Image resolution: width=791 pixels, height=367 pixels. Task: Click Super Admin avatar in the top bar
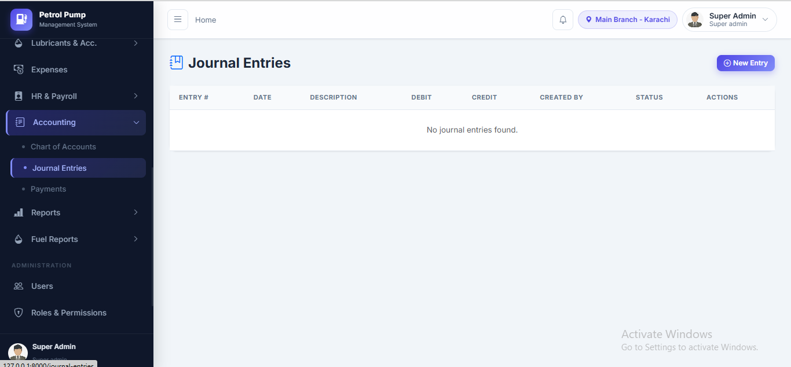point(695,20)
